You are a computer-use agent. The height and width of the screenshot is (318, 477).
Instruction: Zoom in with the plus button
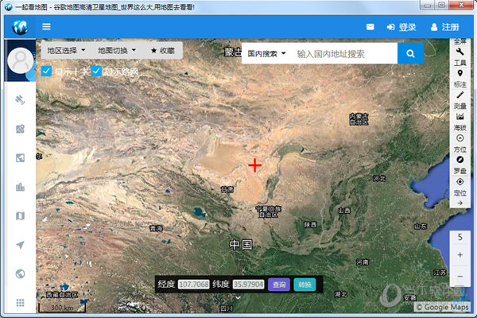tap(460, 254)
